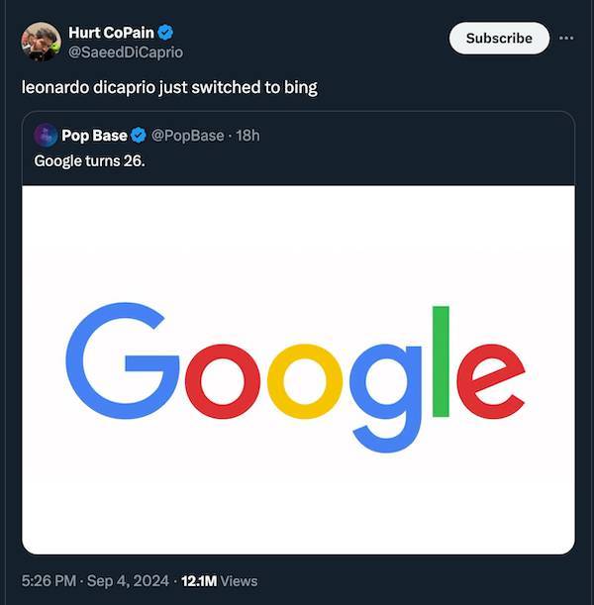Click the yellow letter o in the Google logo
This screenshot has width=594, height=605.
coord(304,382)
